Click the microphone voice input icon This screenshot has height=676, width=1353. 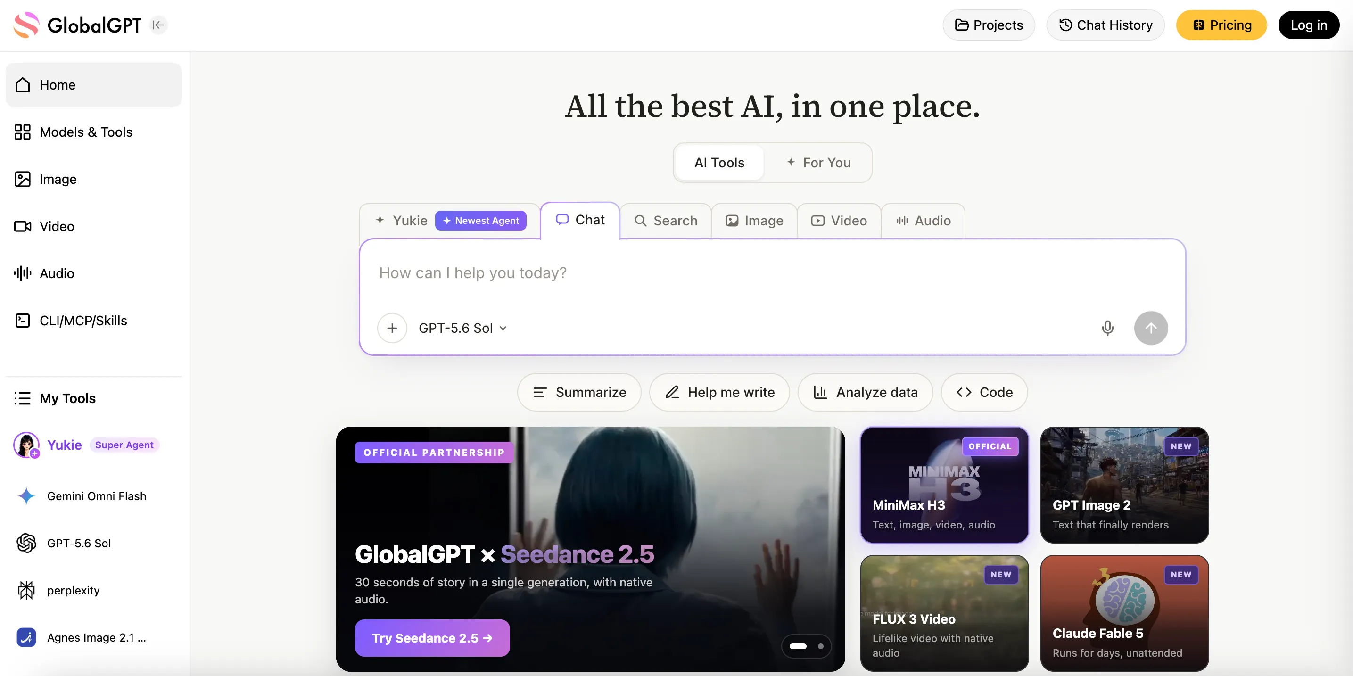point(1107,328)
